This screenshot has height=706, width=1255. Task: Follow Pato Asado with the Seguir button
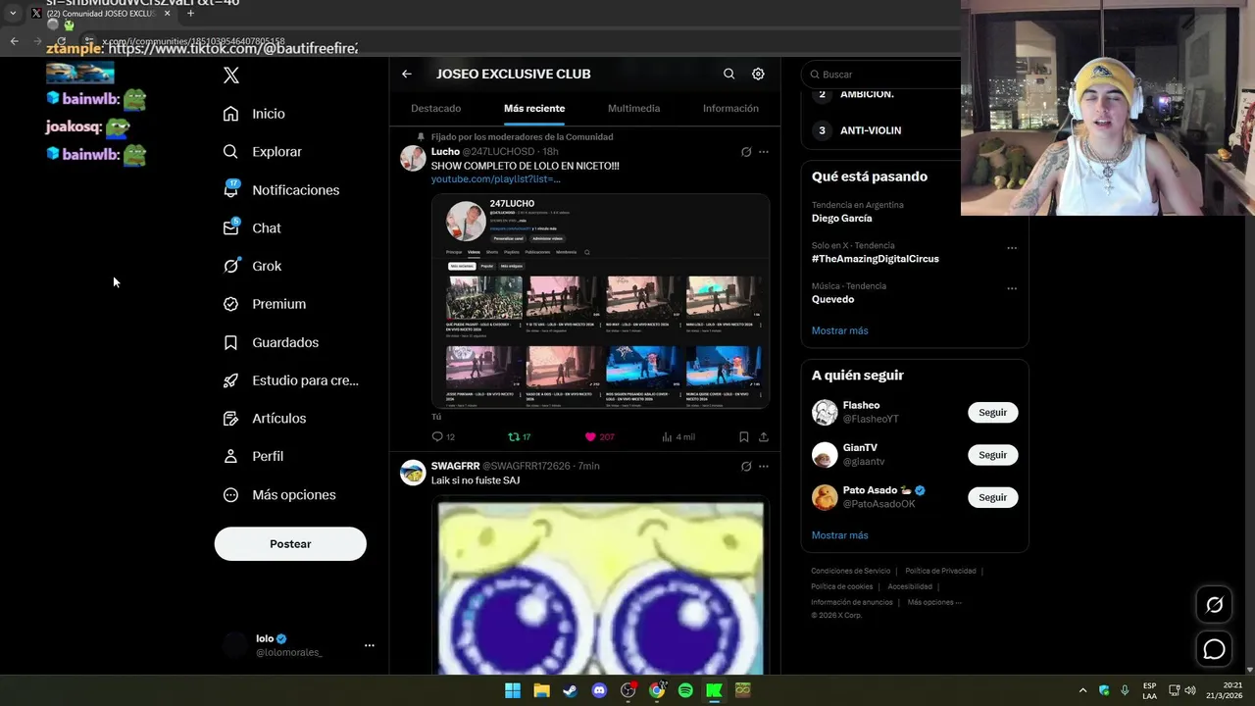click(x=992, y=497)
